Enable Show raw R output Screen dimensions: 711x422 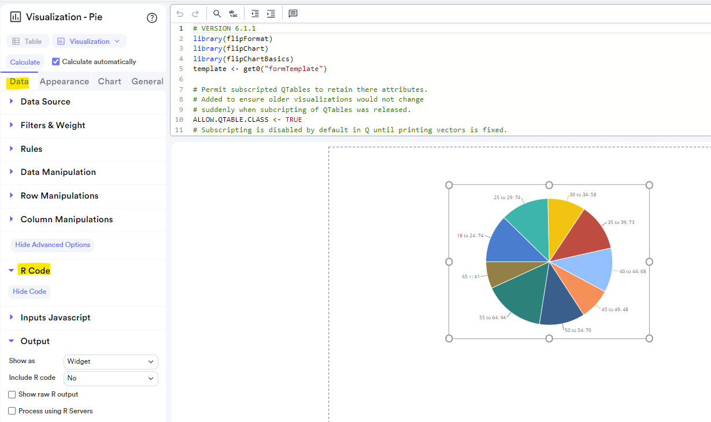point(12,395)
